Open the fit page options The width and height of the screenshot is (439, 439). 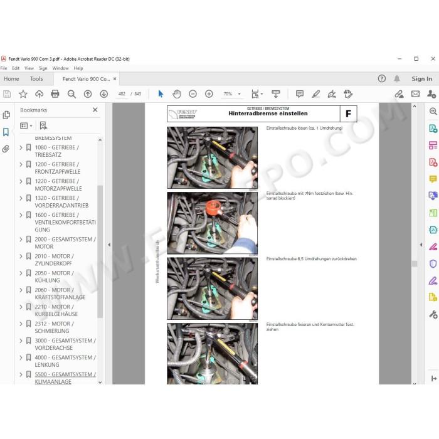[x=257, y=94]
